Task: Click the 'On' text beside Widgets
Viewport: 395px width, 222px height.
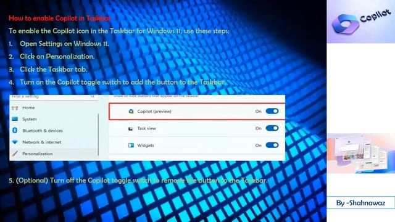Action: pyautogui.click(x=258, y=146)
